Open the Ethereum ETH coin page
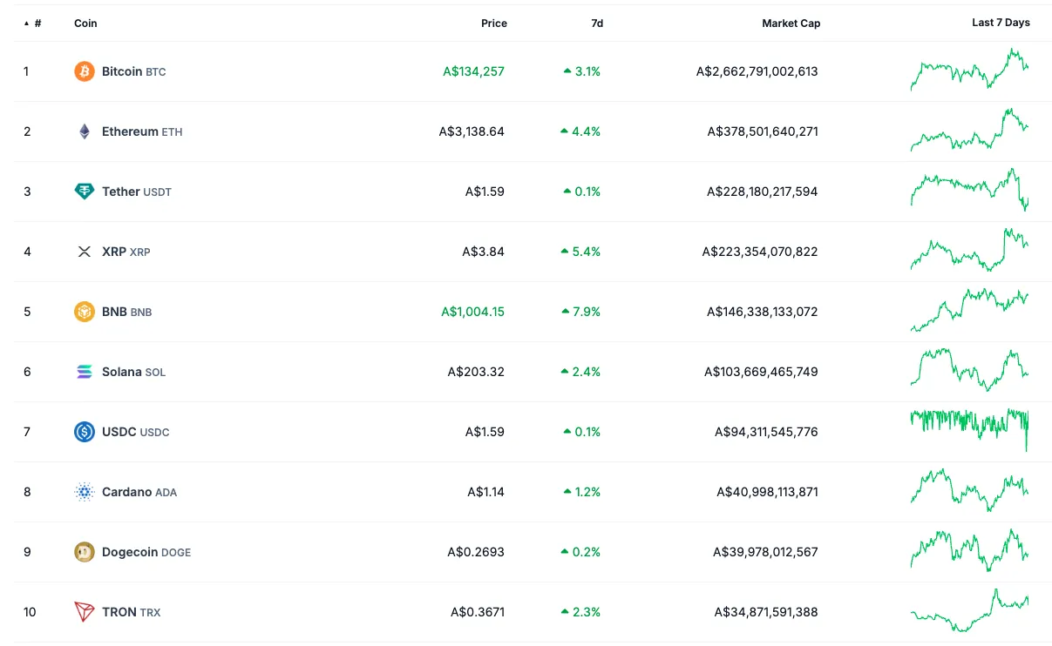This screenshot has width=1052, height=646. (142, 131)
